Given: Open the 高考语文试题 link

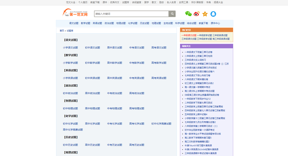Looking at the screenshot, I should (159, 48).
